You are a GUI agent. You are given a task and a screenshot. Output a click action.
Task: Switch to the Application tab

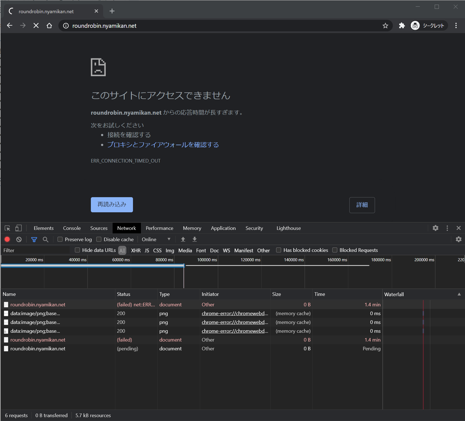(223, 228)
